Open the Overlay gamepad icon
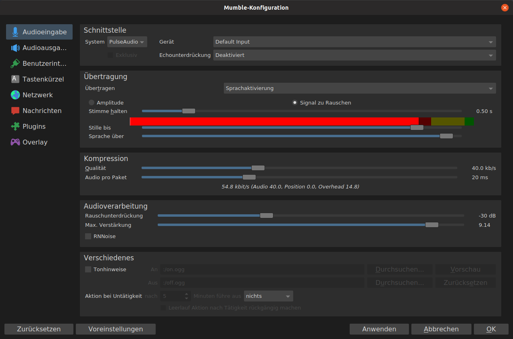The height and width of the screenshot is (339, 513). coord(15,142)
